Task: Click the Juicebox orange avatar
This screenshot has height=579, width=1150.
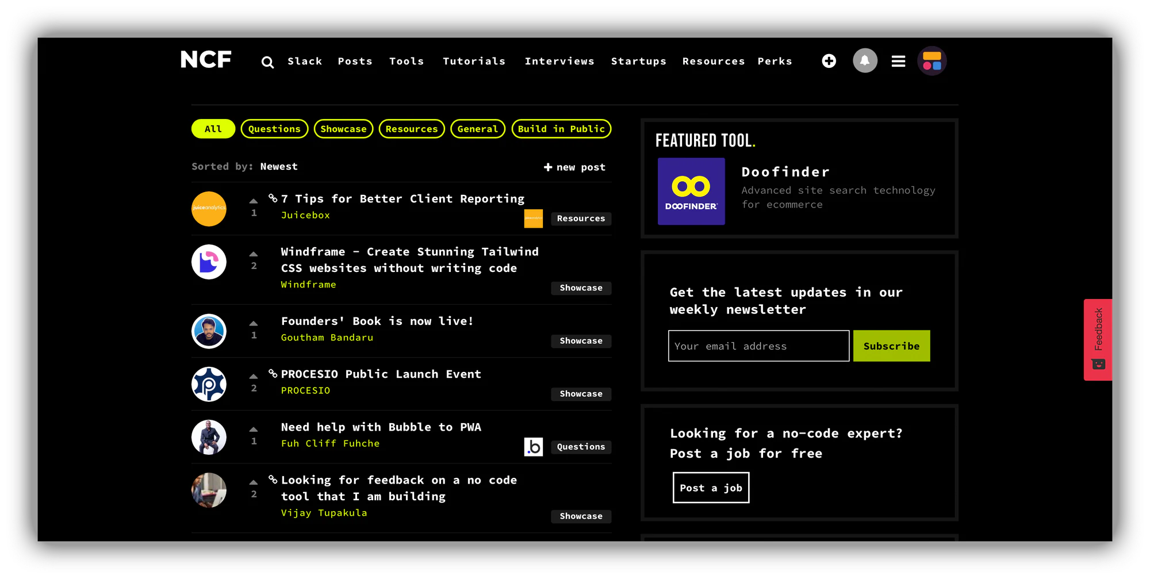Action: click(209, 209)
